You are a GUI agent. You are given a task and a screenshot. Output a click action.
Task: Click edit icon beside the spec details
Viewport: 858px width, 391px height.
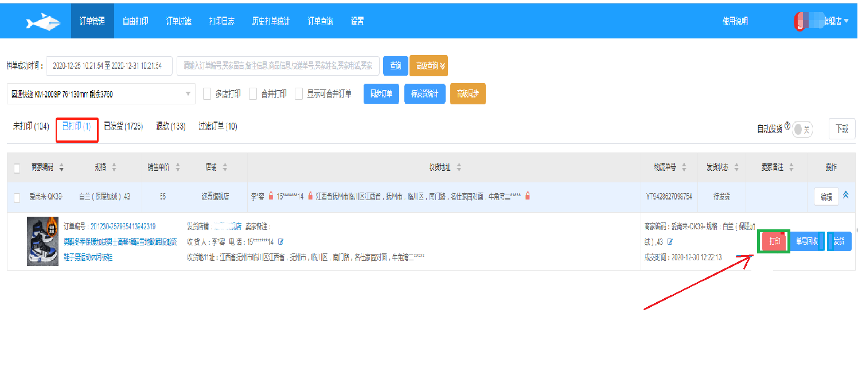click(670, 242)
